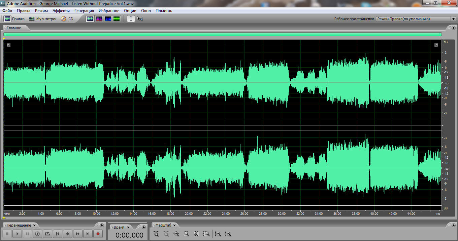Click the 36:00 mark on time ruler
The width and height of the screenshot is (458, 241).
pyautogui.click(x=337, y=214)
